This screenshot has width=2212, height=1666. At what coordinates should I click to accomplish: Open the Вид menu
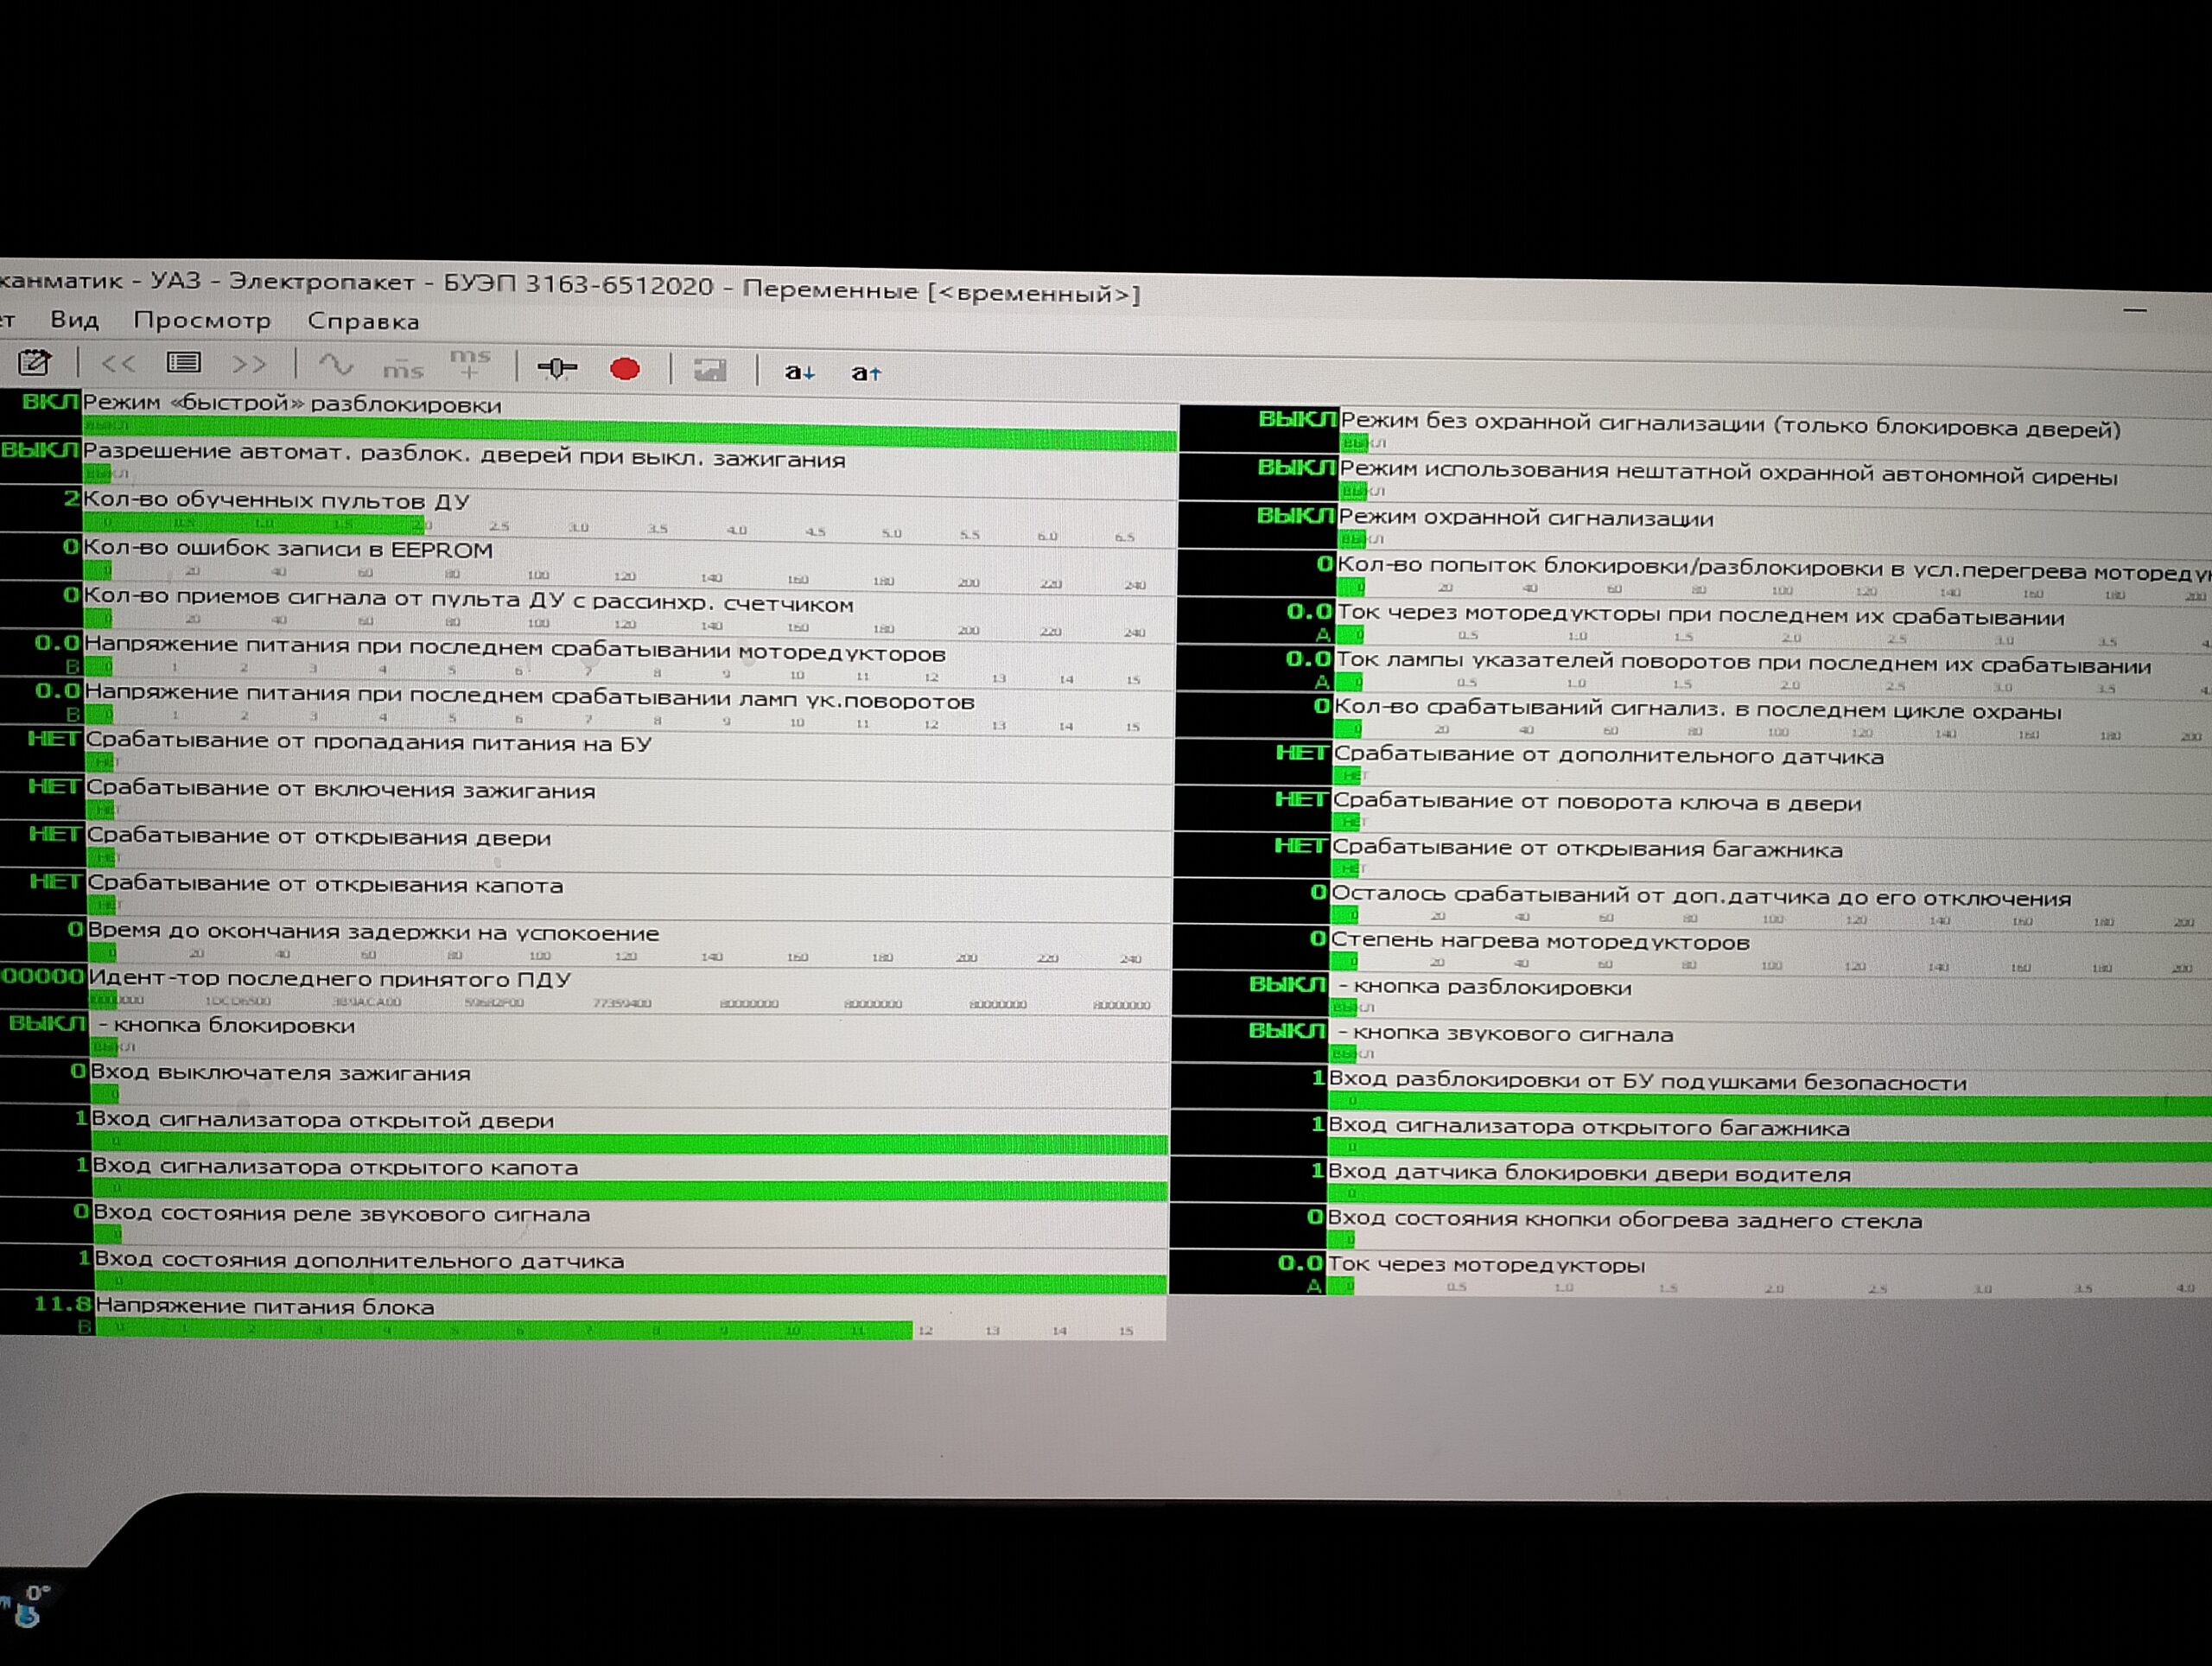pyautogui.click(x=74, y=320)
